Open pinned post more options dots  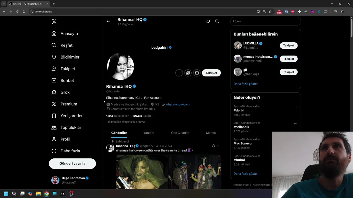219,146
